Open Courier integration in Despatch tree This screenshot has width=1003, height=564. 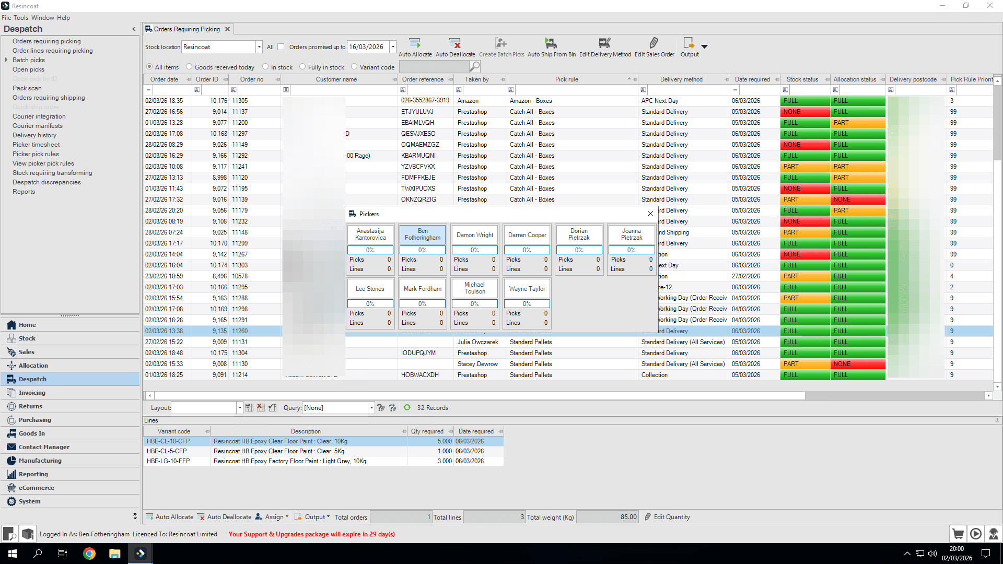pyautogui.click(x=39, y=116)
